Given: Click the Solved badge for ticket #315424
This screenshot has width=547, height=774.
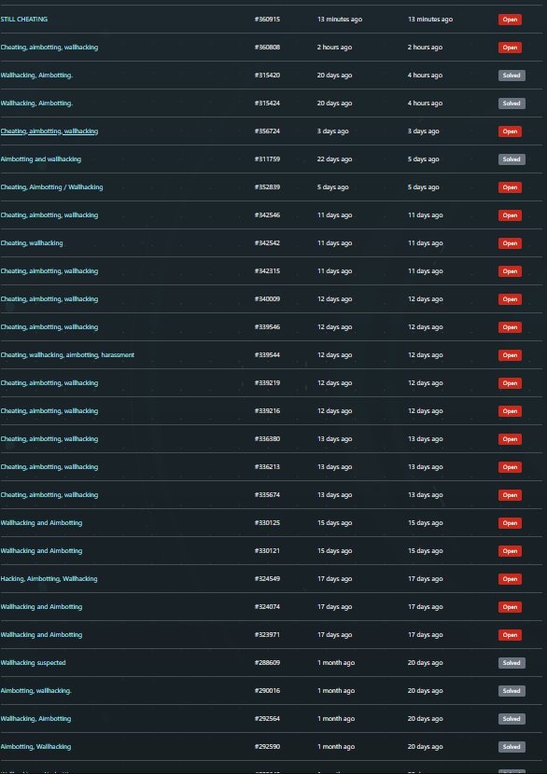Looking at the screenshot, I should click(512, 104).
